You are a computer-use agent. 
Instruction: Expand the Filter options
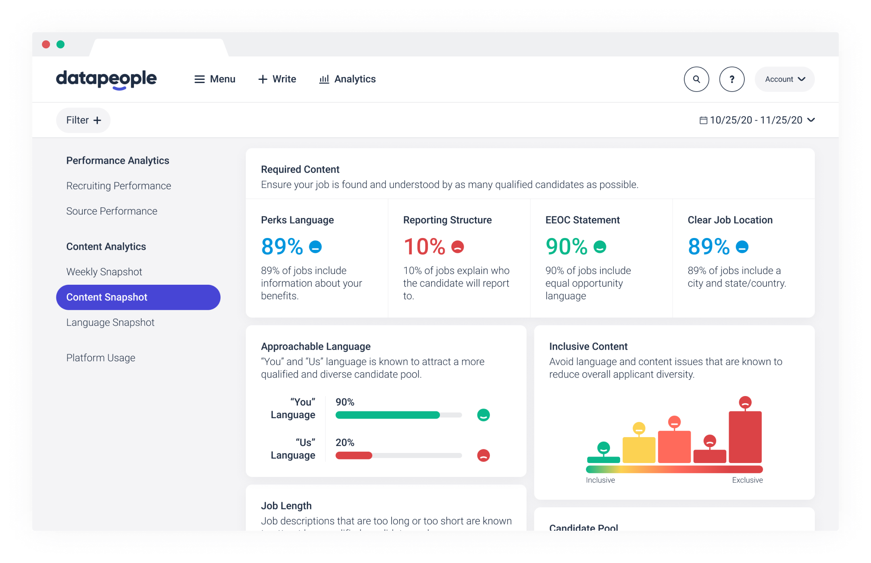coord(83,120)
